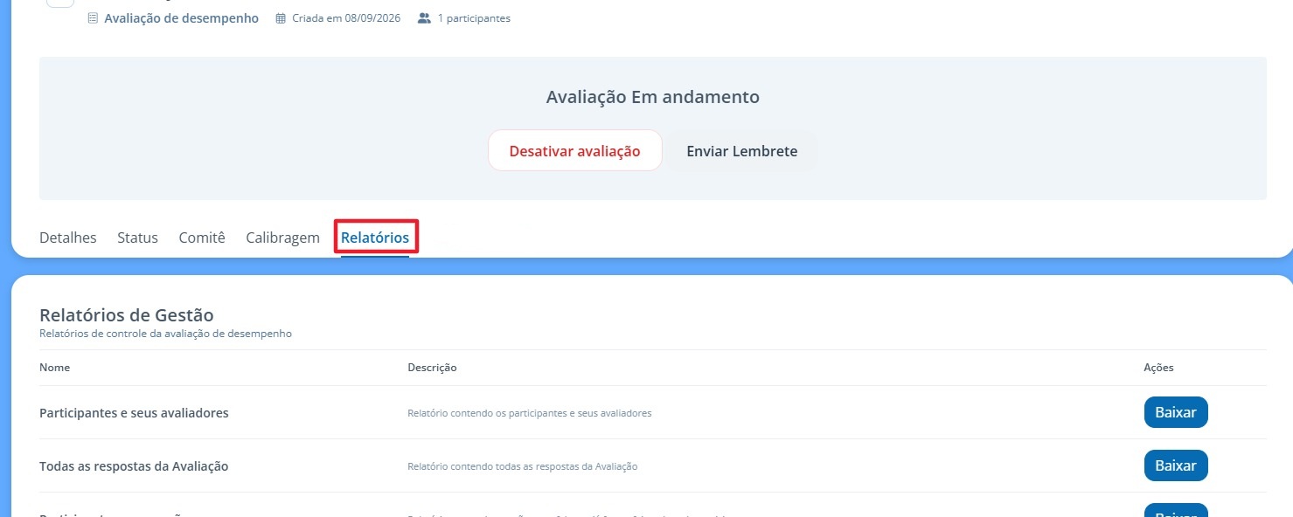The width and height of the screenshot is (1293, 517).
Task: Select the Avaliação de desempenho label
Action: click(181, 18)
